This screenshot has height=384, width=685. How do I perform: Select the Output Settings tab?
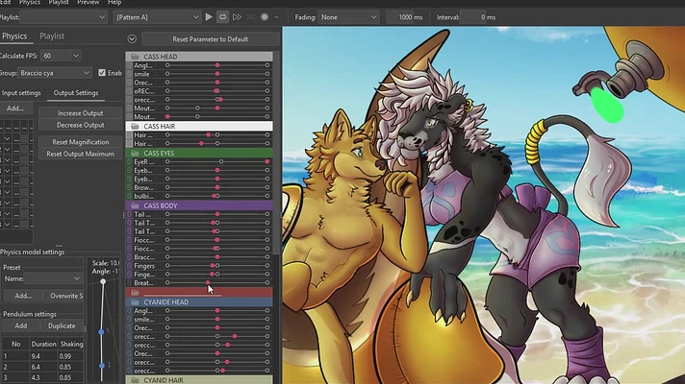pyautogui.click(x=76, y=93)
